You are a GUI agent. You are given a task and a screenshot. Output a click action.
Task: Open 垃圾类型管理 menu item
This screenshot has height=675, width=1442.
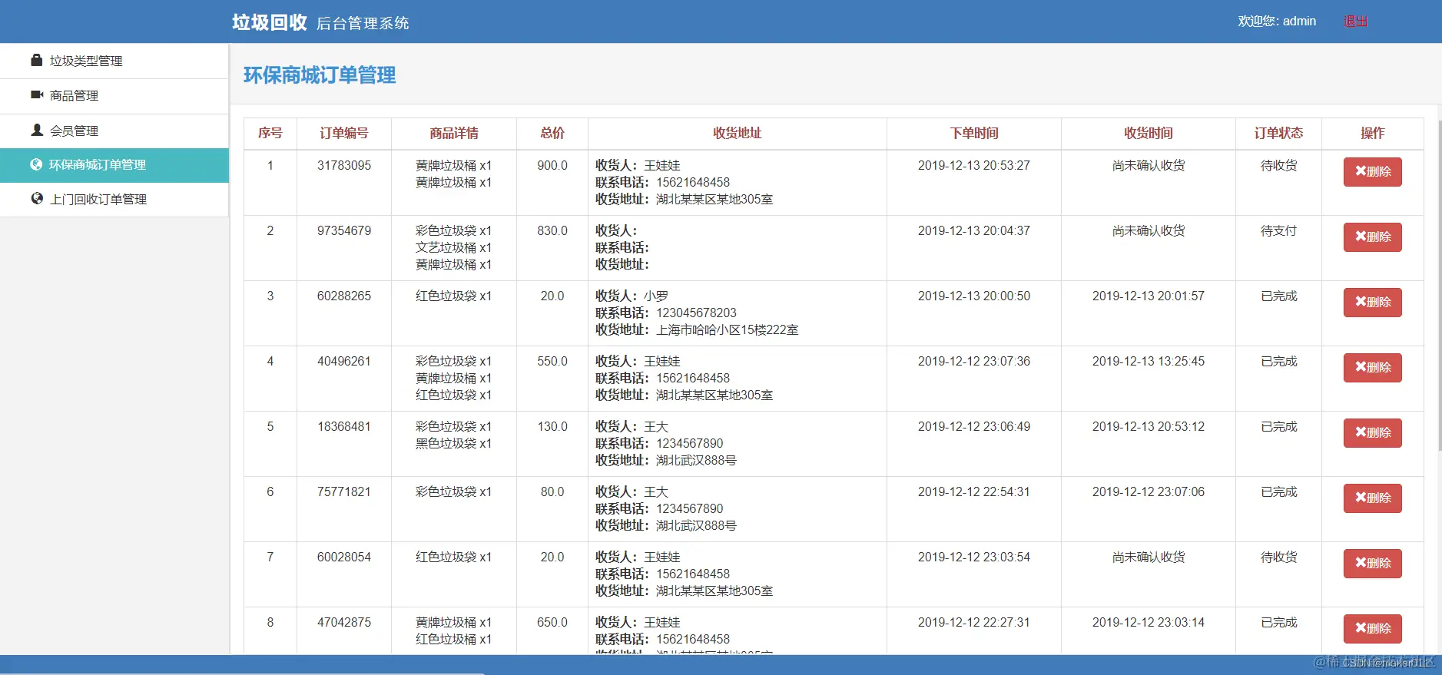[114, 61]
